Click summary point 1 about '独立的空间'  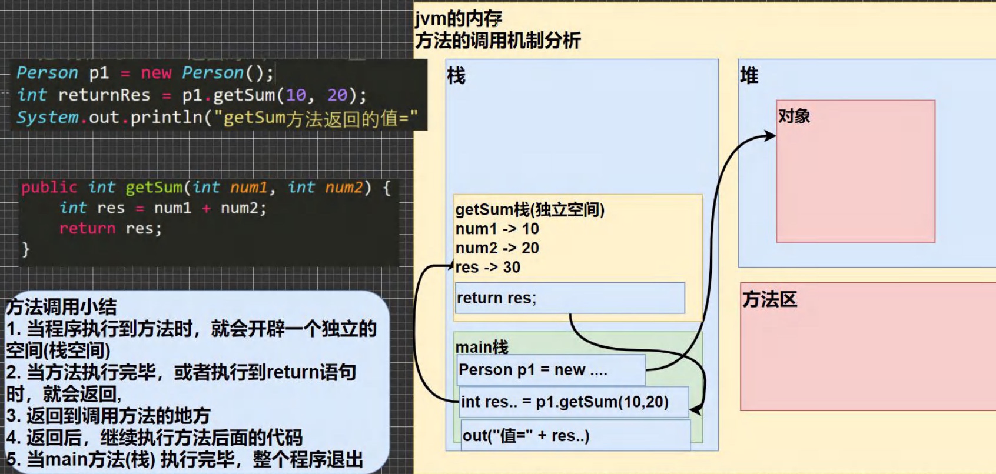click(191, 339)
